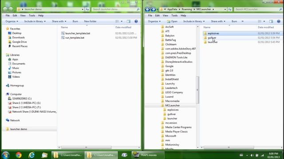Open Google Drive in Favorites
Screen dimensions: 284x159
tap(19, 42)
